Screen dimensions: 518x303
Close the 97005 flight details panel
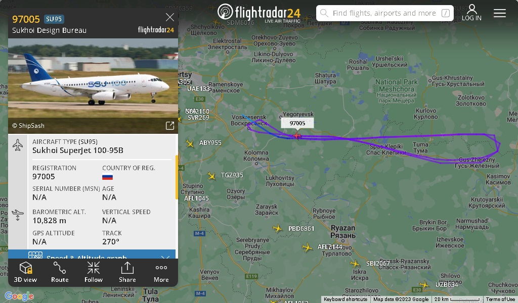pyautogui.click(x=170, y=17)
